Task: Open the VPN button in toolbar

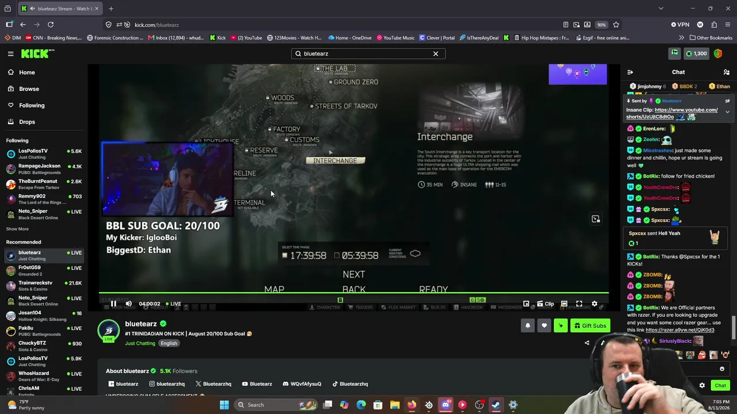Action: (680, 25)
